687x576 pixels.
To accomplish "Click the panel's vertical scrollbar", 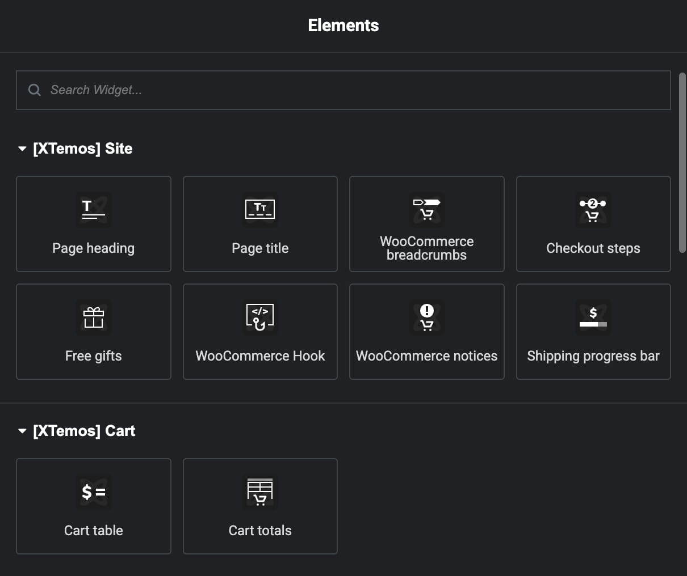I will tap(682, 162).
